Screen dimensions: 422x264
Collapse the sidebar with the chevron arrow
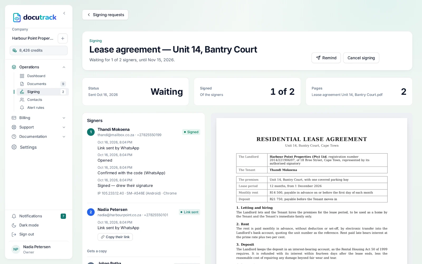coord(64,13)
